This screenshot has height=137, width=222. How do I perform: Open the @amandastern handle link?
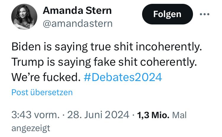pyautogui.click(x=78, y=24)
